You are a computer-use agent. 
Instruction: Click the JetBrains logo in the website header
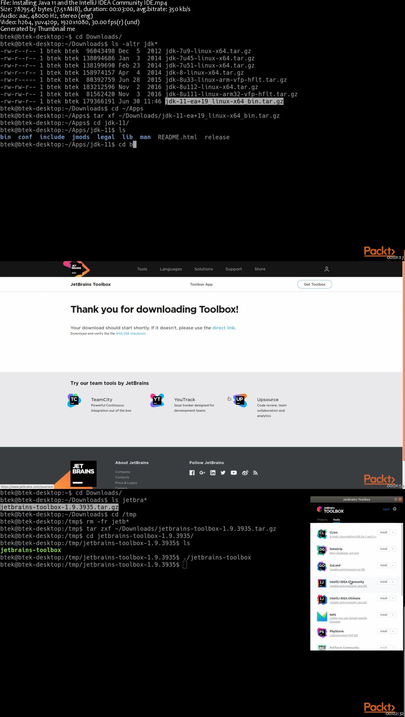(76, 268)
